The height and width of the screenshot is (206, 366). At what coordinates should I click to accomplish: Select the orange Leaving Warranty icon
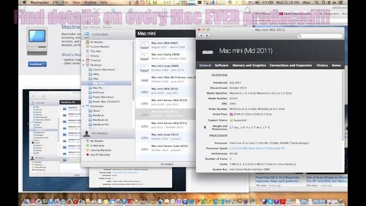(87, 150)
